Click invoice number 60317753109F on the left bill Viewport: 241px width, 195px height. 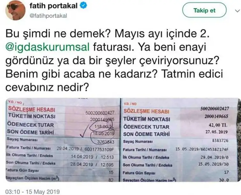(99, 149)
